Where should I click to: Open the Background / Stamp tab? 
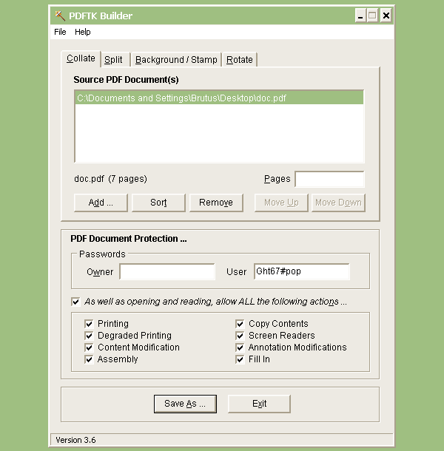[176, 60]
